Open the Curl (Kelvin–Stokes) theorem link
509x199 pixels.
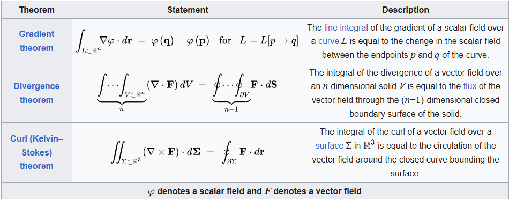[36, 152]
